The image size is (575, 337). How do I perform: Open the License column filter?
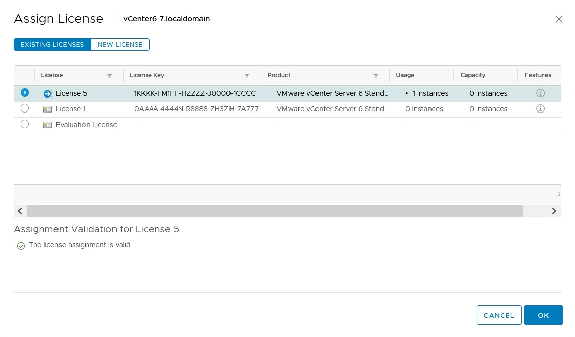[x=109, y=76]
